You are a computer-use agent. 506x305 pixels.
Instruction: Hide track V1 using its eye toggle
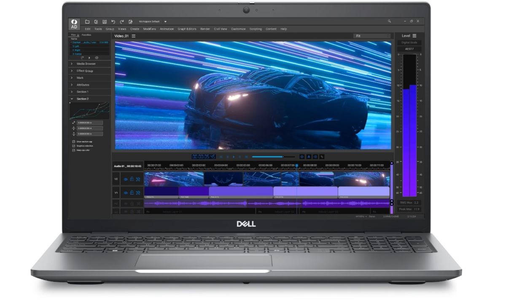(x=125, y=193)
